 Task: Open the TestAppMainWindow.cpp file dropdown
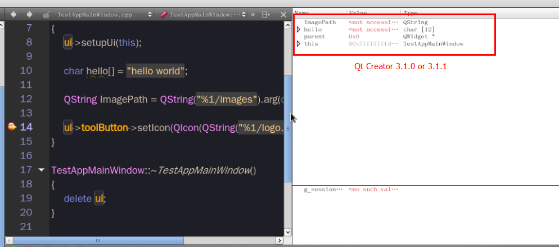coord(150,15)
